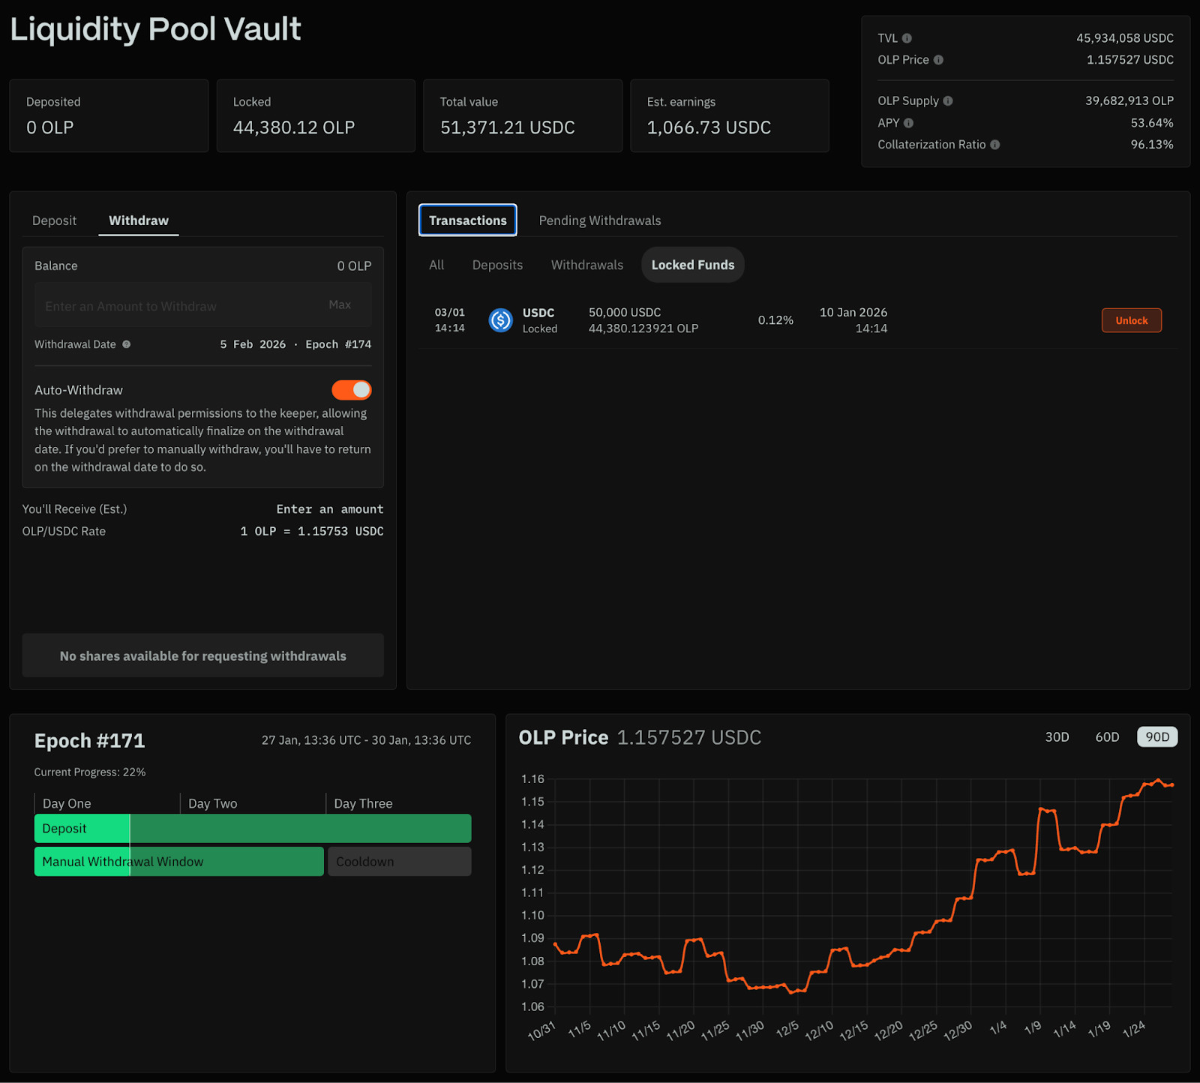Click the OLP Supply info icon

pyautogui.click(x=948, y=101)
